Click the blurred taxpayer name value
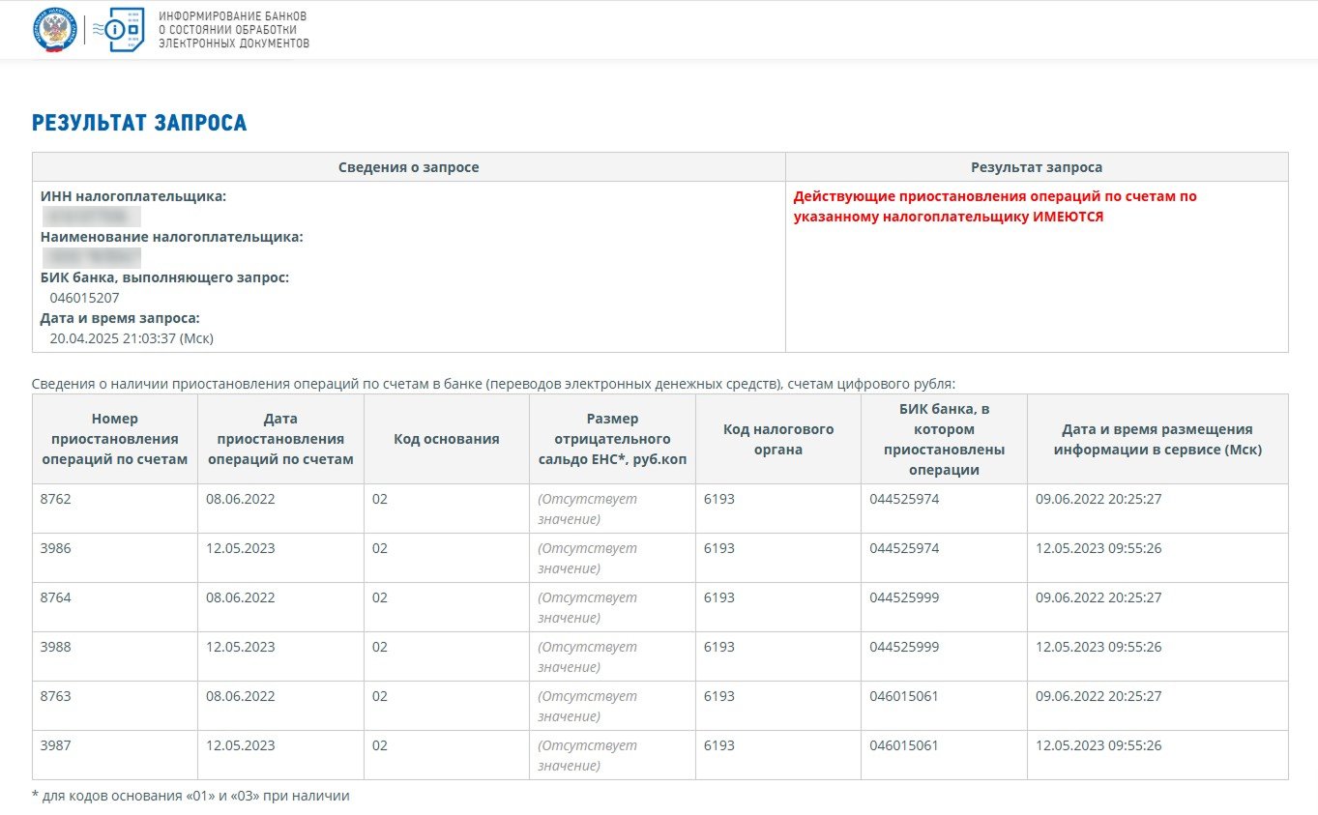1318x815 pixels. coord(92,257)
